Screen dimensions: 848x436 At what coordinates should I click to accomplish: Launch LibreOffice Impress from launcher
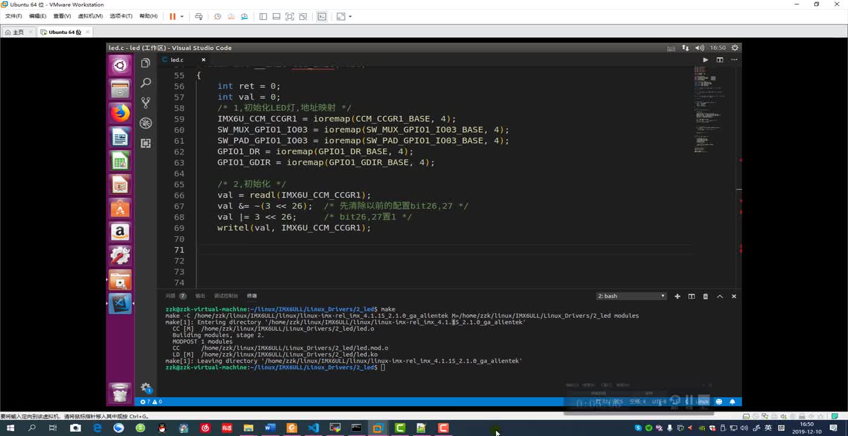[120, 185]
